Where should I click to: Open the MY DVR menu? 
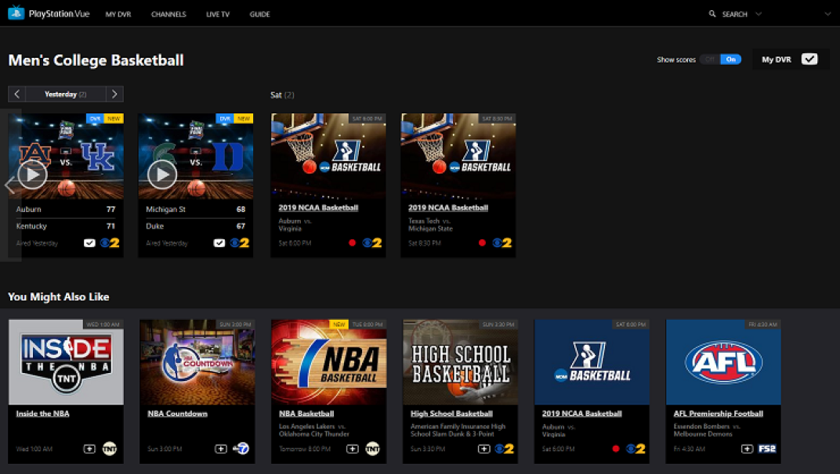pyautogui.click(x=118, y=14)
